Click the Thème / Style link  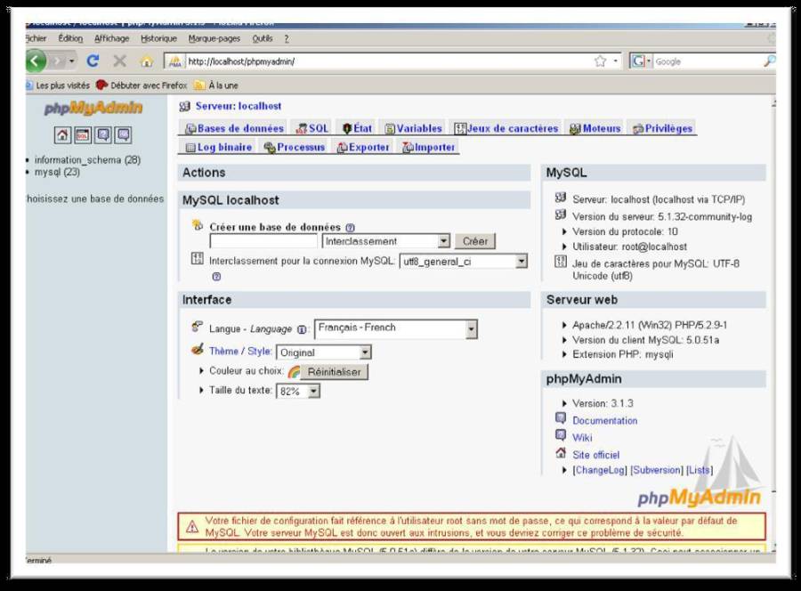coord(240,352)
